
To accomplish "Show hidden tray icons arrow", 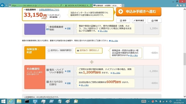I will 149,101.
